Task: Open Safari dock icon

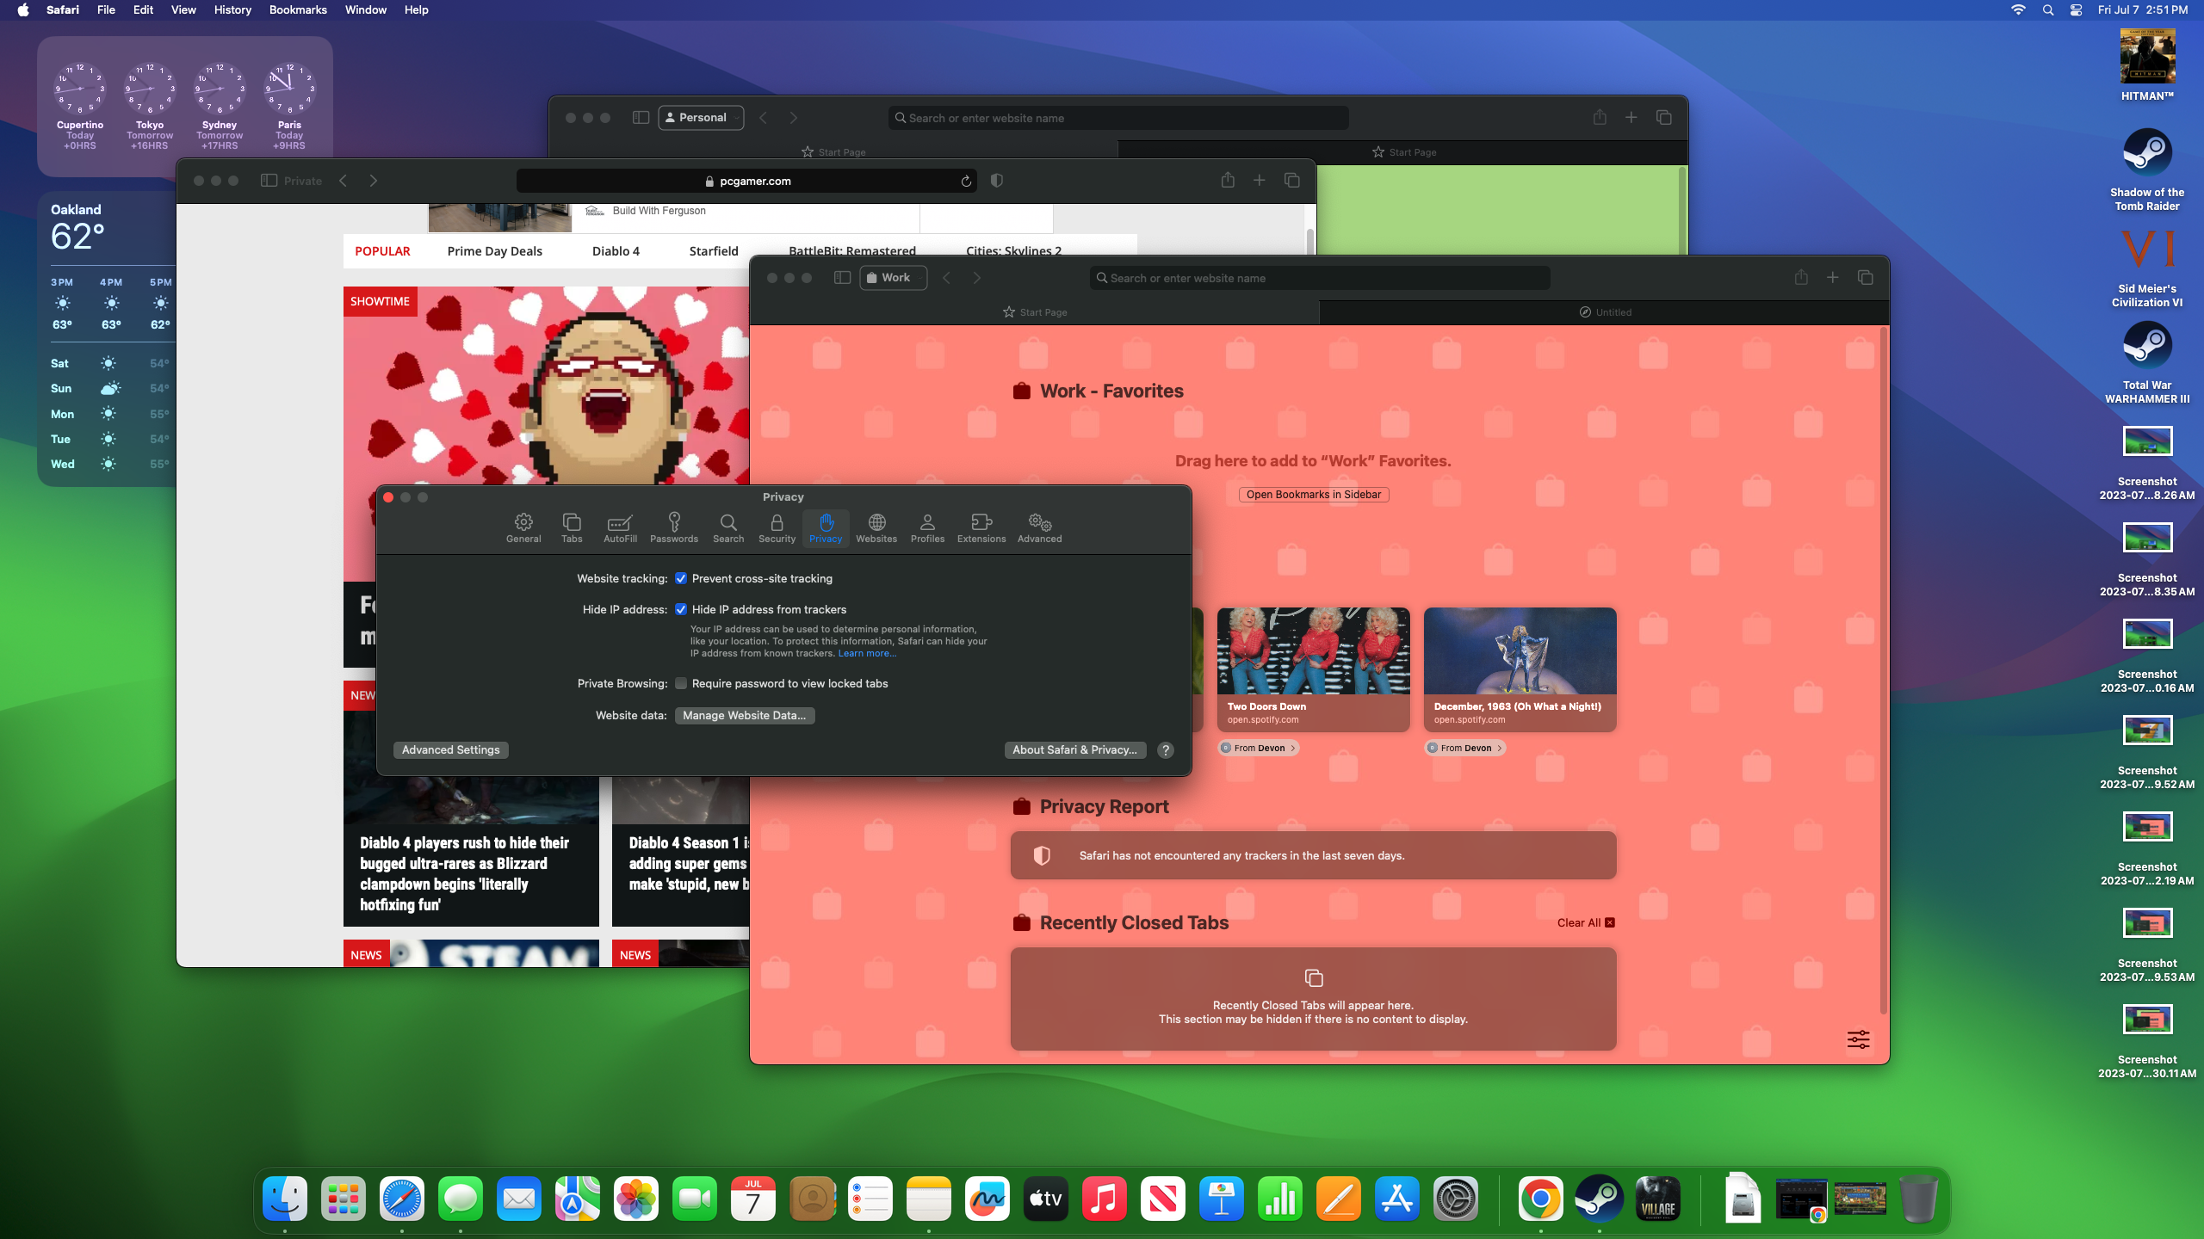Action: pyautogui.click(x=401, y=1198)
